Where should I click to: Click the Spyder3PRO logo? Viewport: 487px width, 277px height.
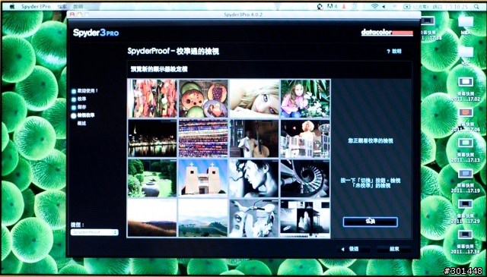(96, 33)
